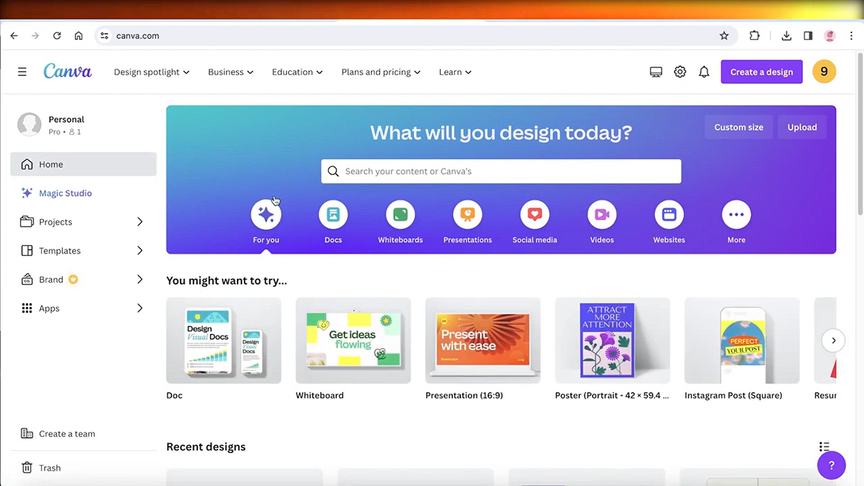Select the Presentations category icon

pos(468,215)
